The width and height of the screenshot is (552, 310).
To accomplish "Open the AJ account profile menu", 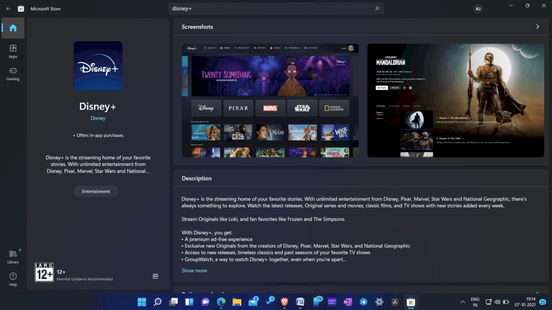I will pyautogui.click(x=478, y=8).
